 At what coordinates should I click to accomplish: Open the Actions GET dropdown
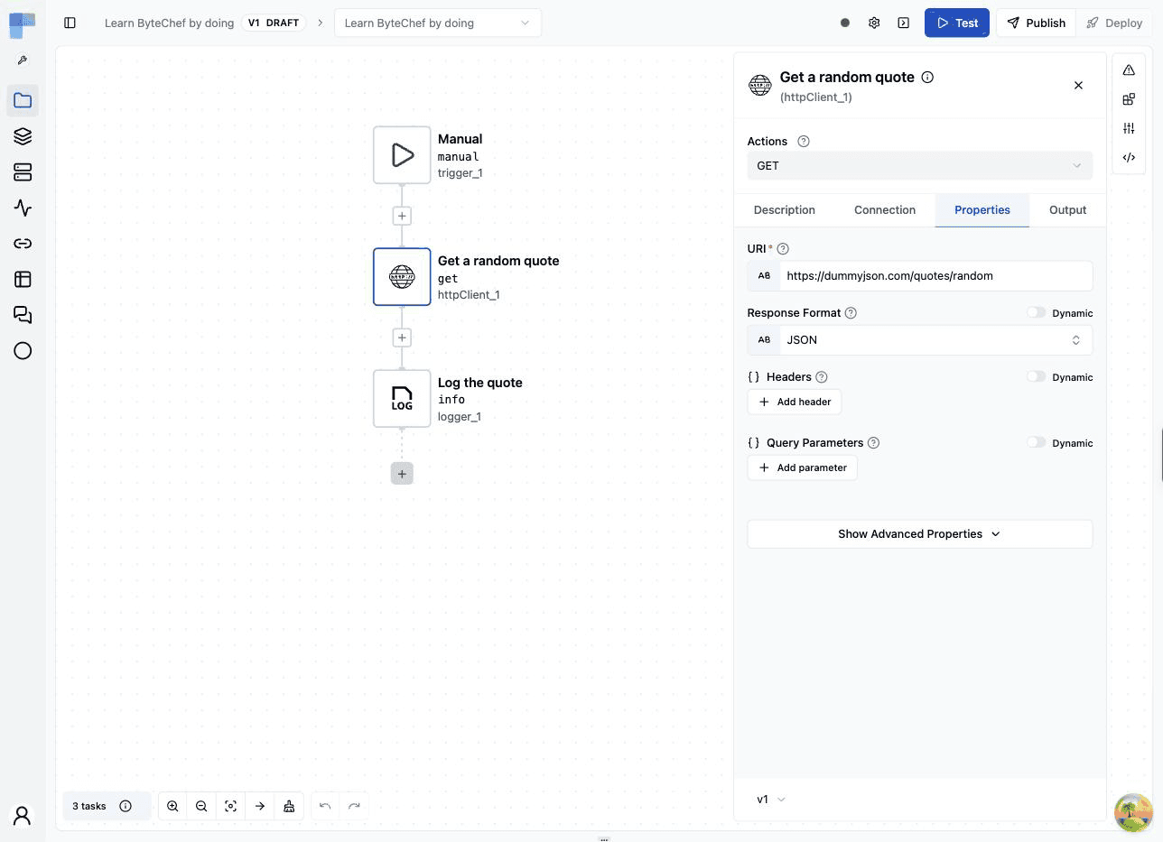point(919,165)
